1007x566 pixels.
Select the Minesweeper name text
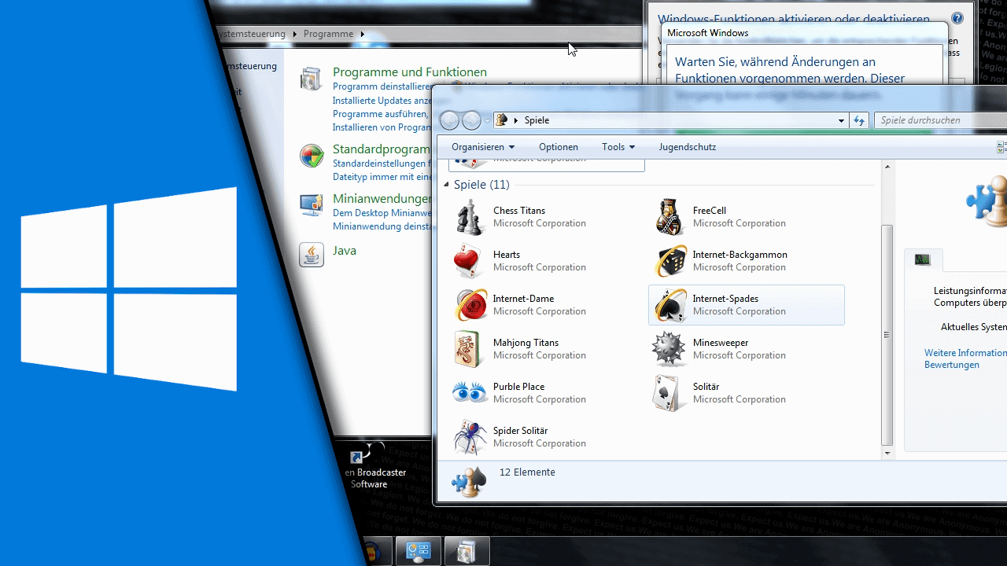pyautogui.click(x=721, y=343)
